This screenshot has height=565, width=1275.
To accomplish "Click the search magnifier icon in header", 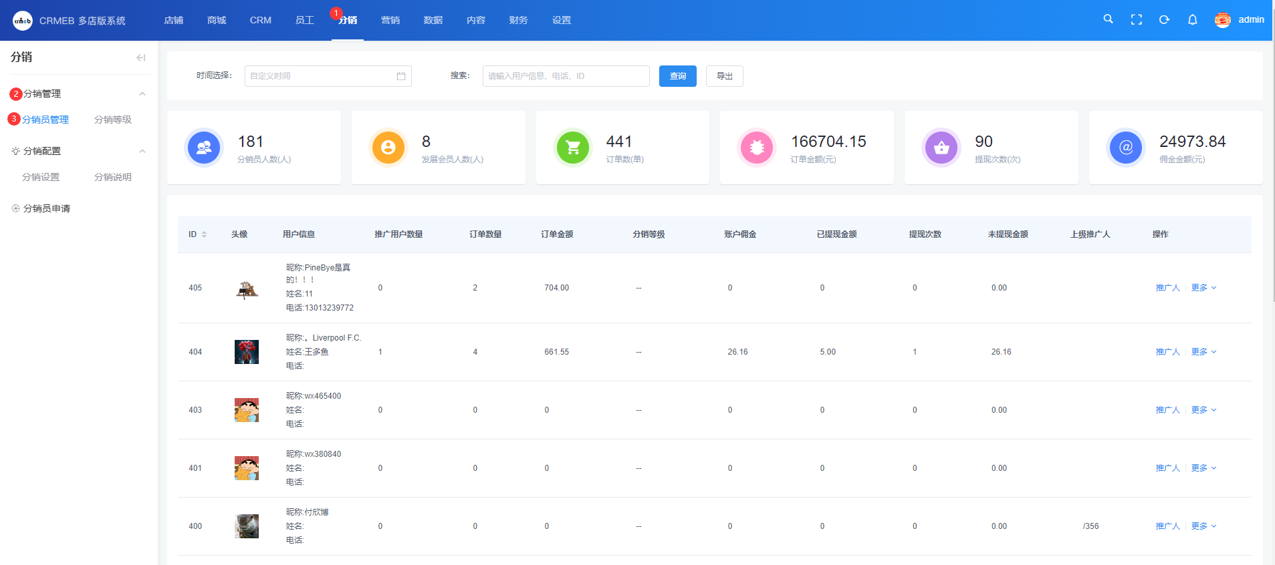I will (x=1108, y=19).
